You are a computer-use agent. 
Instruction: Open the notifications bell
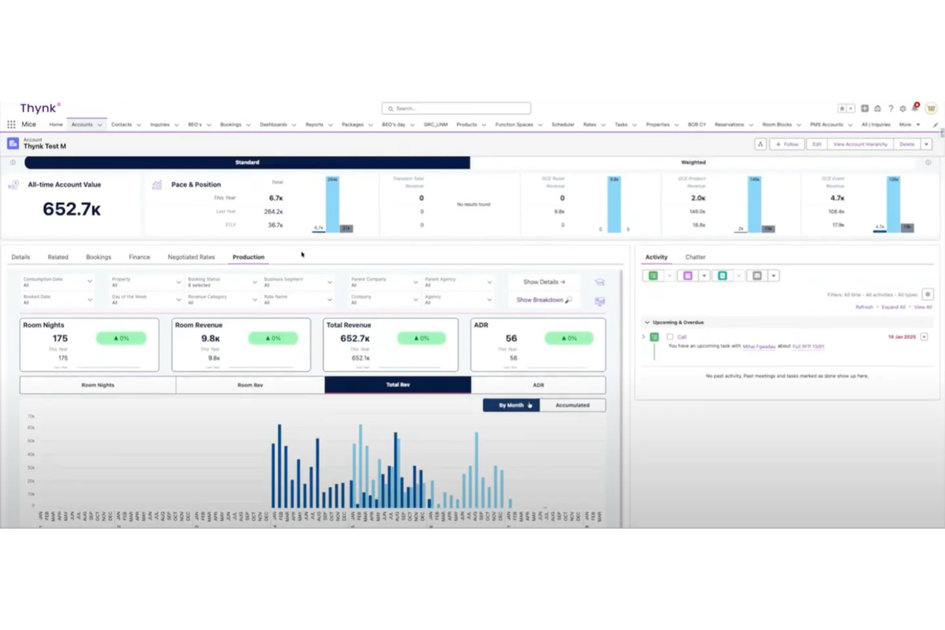[x=915, y=108]
